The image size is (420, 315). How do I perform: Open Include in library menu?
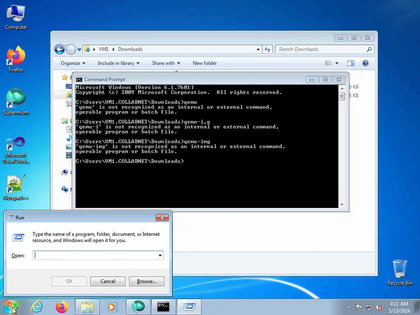point(119,63)
